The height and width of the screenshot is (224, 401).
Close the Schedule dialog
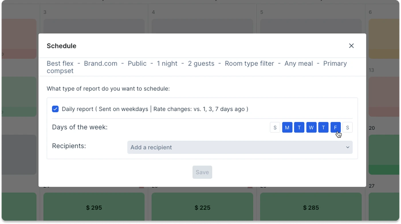351,46
